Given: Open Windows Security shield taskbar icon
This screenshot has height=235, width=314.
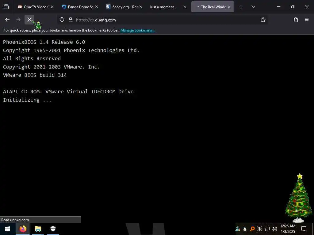Looking at the screenshot, I should tap(53, 229).
